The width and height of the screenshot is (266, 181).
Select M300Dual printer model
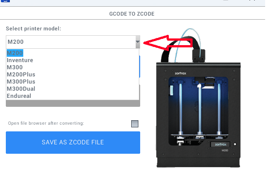[21, 88]
